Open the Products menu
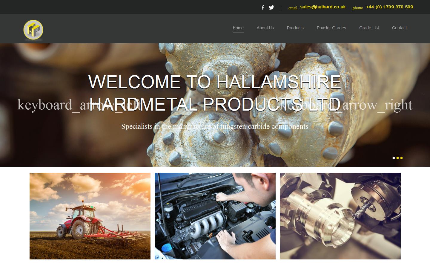The image size is (430, 269). point(295,28)
